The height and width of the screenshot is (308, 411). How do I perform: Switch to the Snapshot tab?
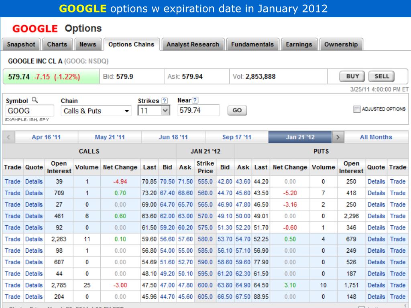point(21,44)
